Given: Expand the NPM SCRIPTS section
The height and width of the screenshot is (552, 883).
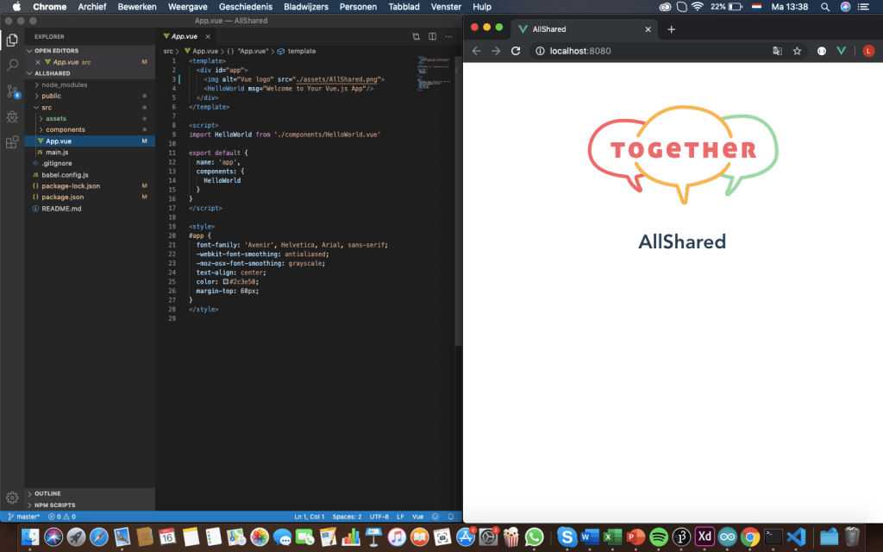Looking at the screenshot, I should 54,505.
